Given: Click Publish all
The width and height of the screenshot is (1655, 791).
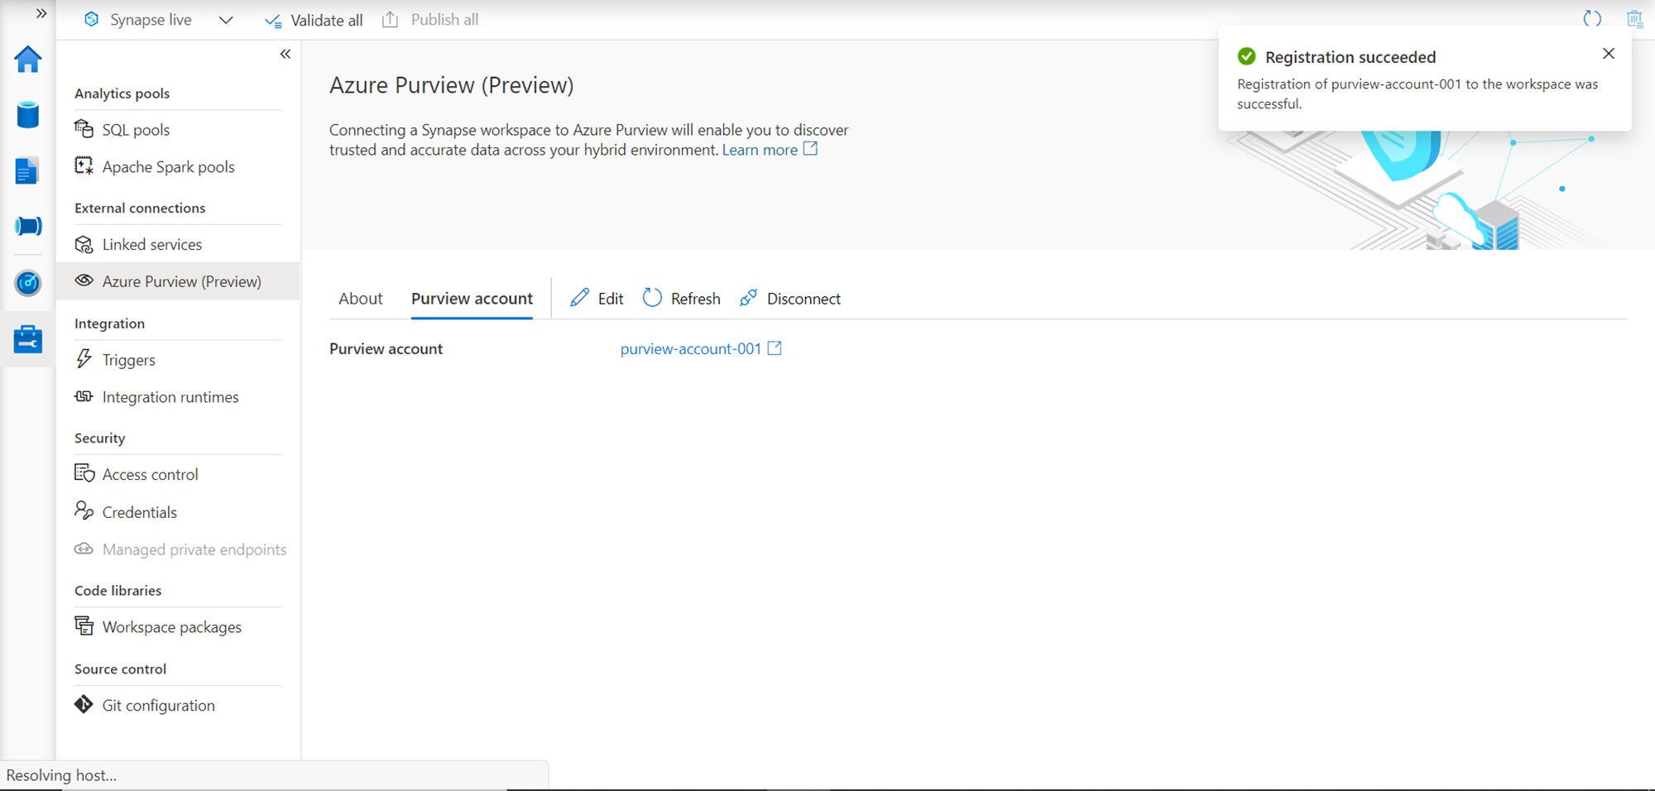Looking at the screenshot, I should coord(430,19).
